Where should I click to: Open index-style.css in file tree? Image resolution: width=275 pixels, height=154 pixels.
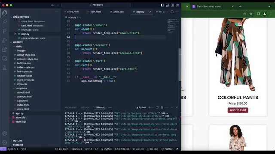pyautogui.click(x=26, y=68)
